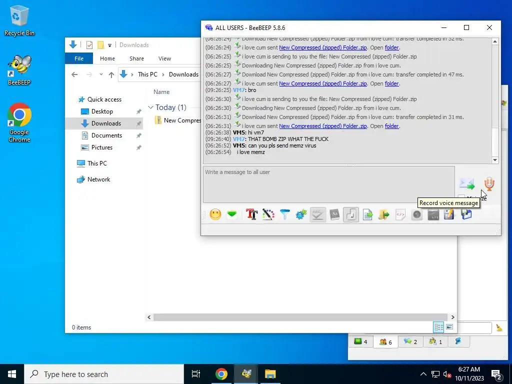Click the green envelope icon in chat toolbar

[232, 214]
